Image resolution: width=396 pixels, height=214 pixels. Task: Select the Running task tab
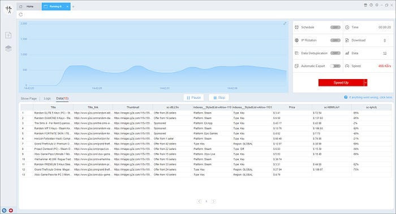(x=56, y=7)
